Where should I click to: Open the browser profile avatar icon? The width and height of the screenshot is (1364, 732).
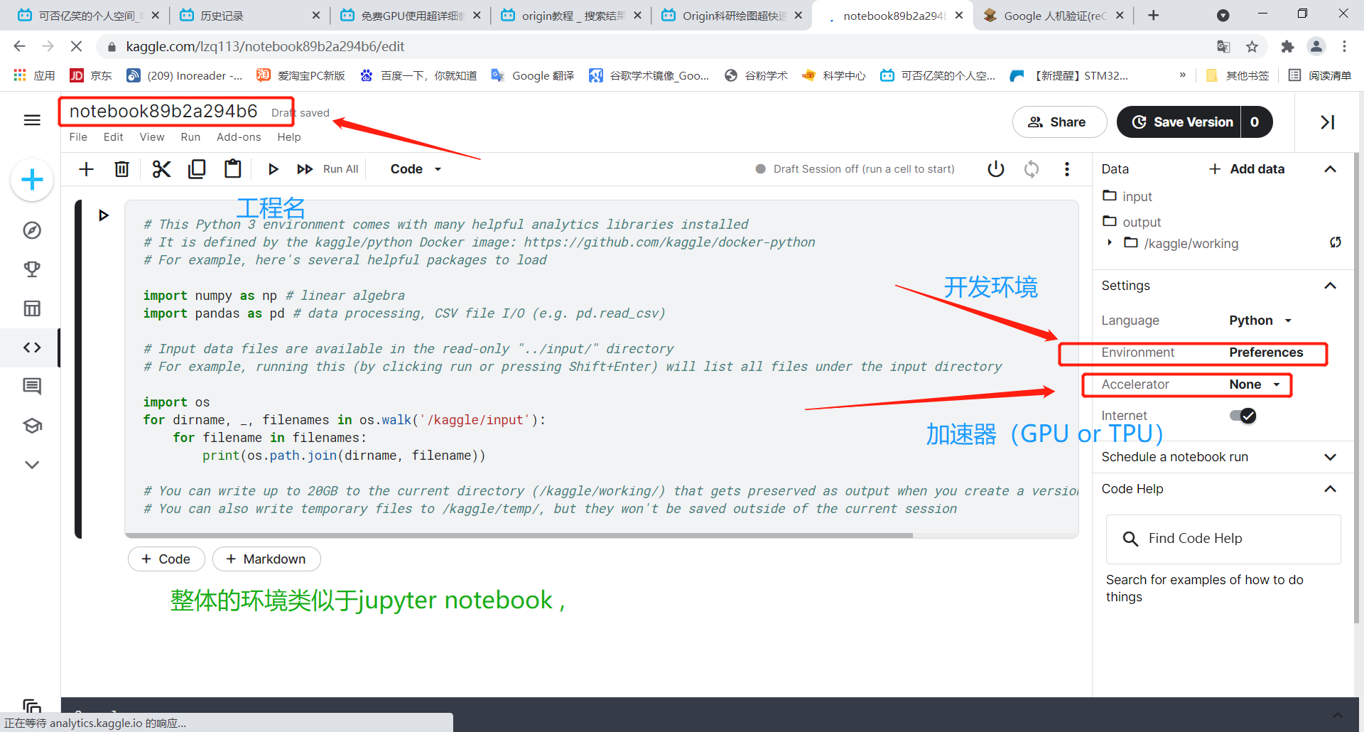pos(1316,47)
